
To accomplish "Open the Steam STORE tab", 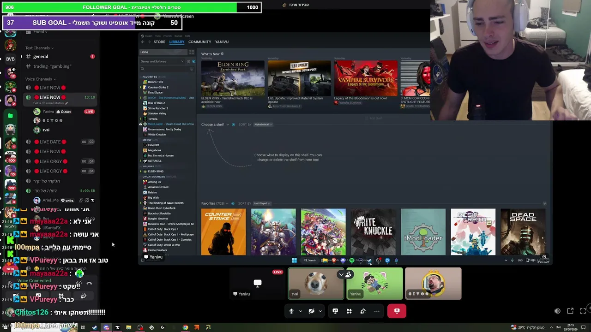I will click(159, 42).
